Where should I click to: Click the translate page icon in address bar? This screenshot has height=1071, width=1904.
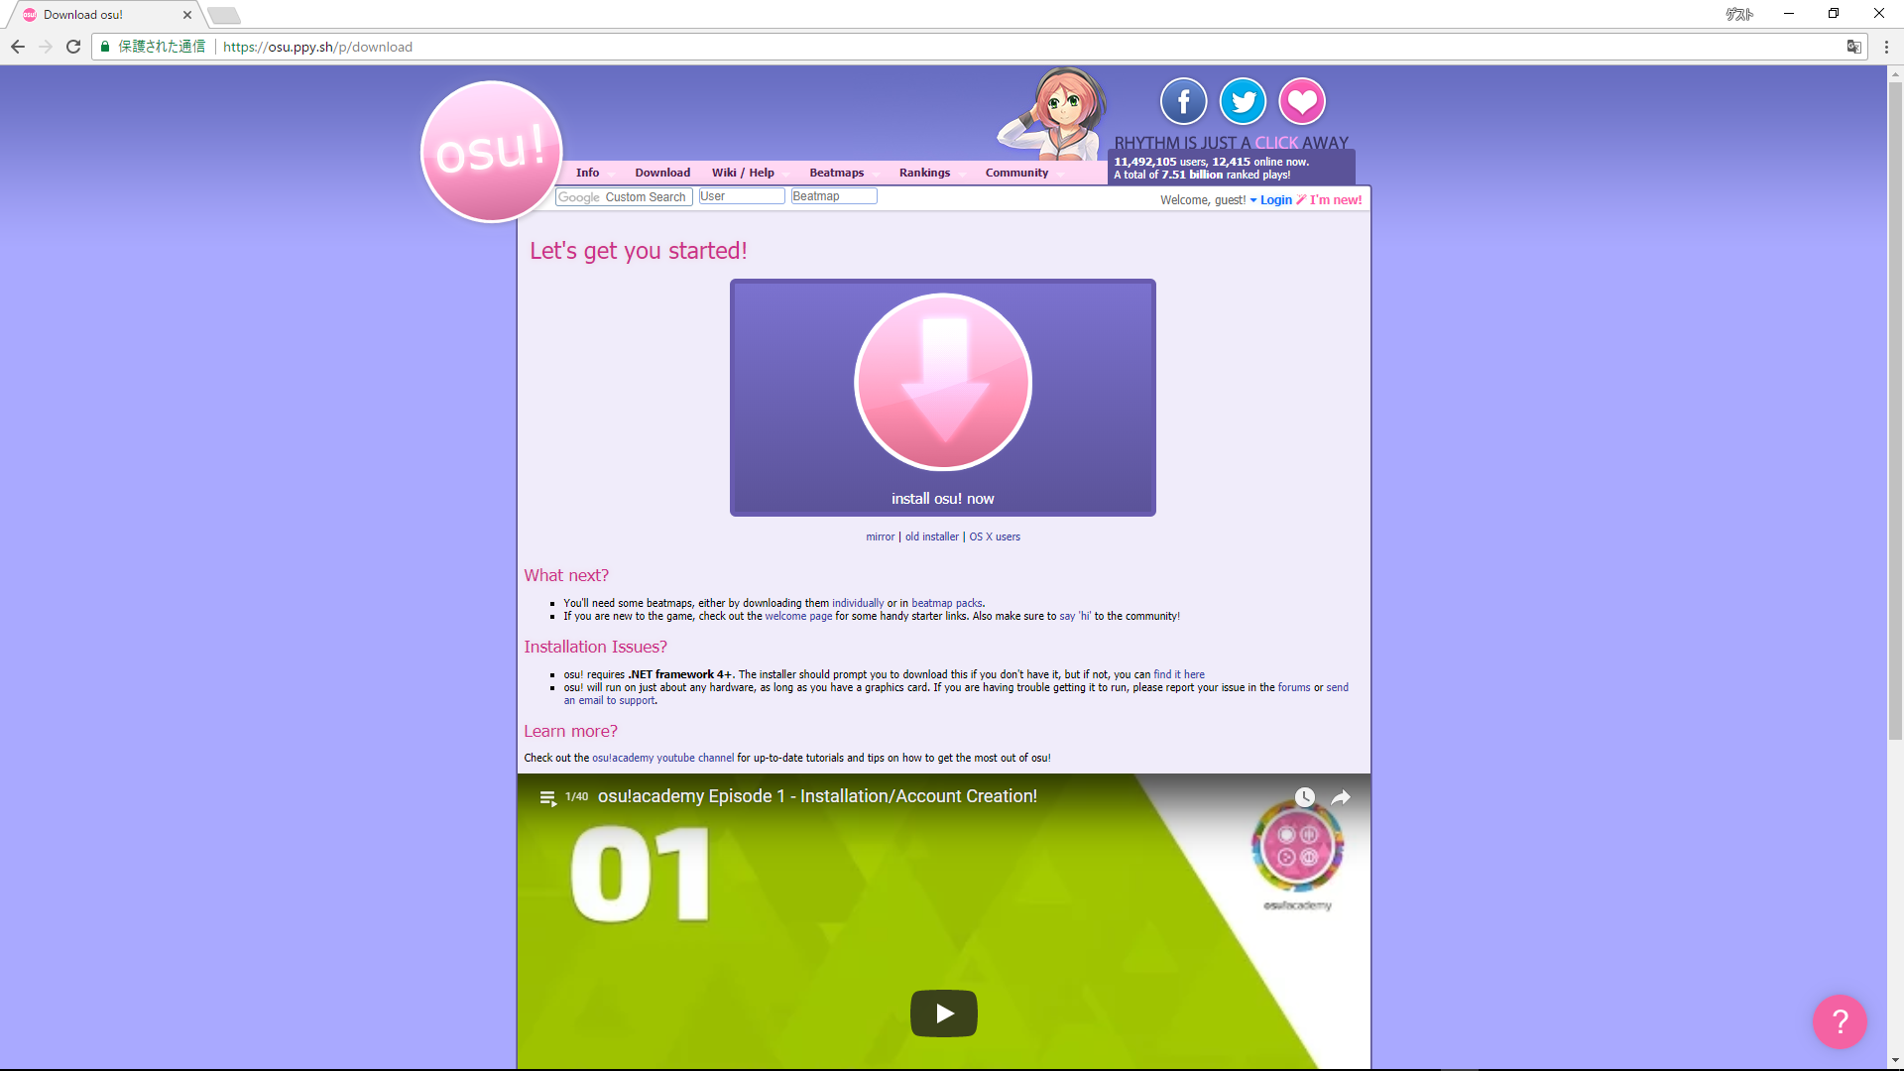click(1853, 47)
